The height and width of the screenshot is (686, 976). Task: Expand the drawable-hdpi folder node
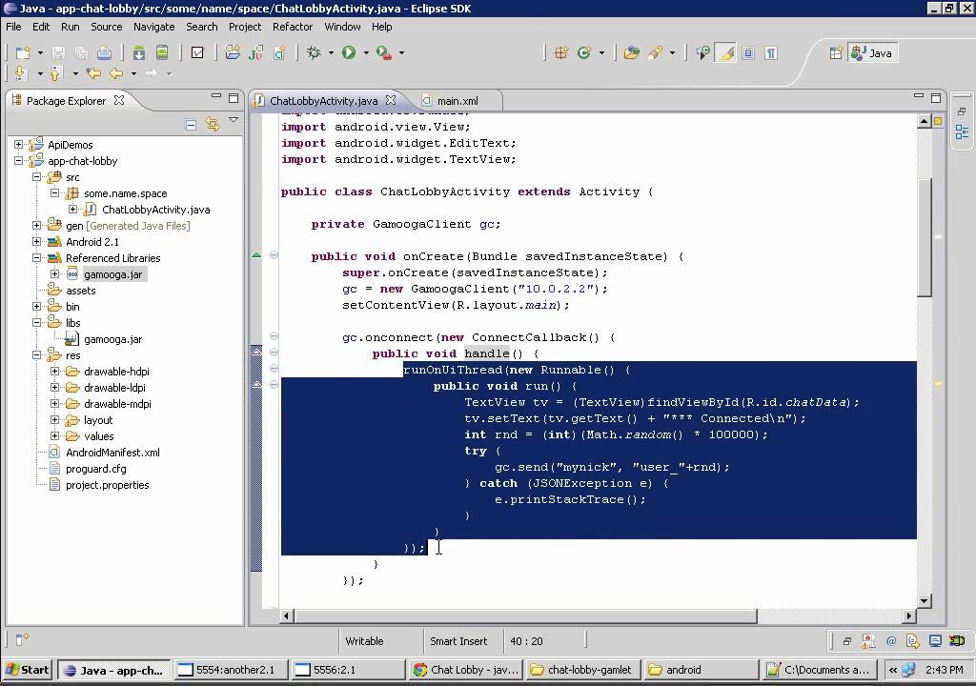(54, 371)
